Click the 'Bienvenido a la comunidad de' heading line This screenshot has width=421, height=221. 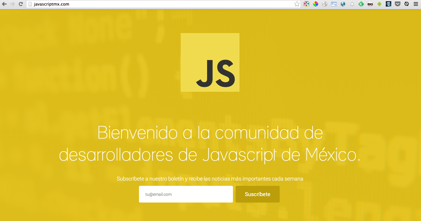210,133
